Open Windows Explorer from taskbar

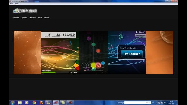[20, 103]
